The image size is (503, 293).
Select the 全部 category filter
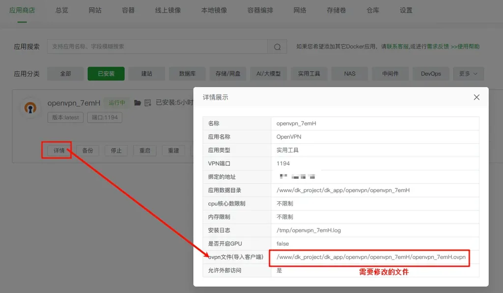click(x=65, y=74)
